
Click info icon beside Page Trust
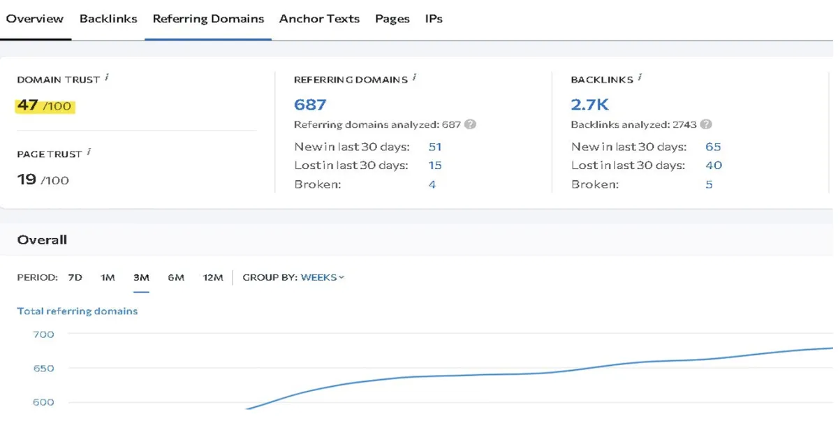point(89,152)
